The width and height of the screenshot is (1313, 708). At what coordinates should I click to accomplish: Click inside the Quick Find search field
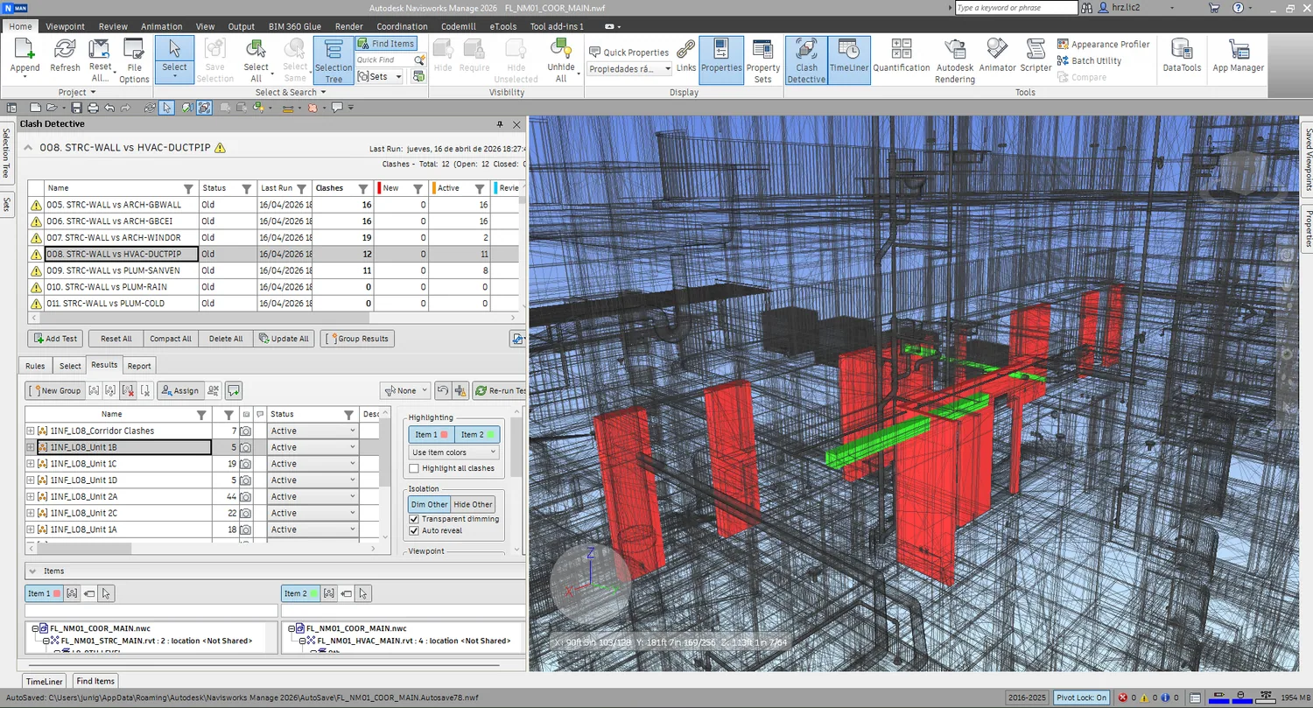[x=384, y=60]
